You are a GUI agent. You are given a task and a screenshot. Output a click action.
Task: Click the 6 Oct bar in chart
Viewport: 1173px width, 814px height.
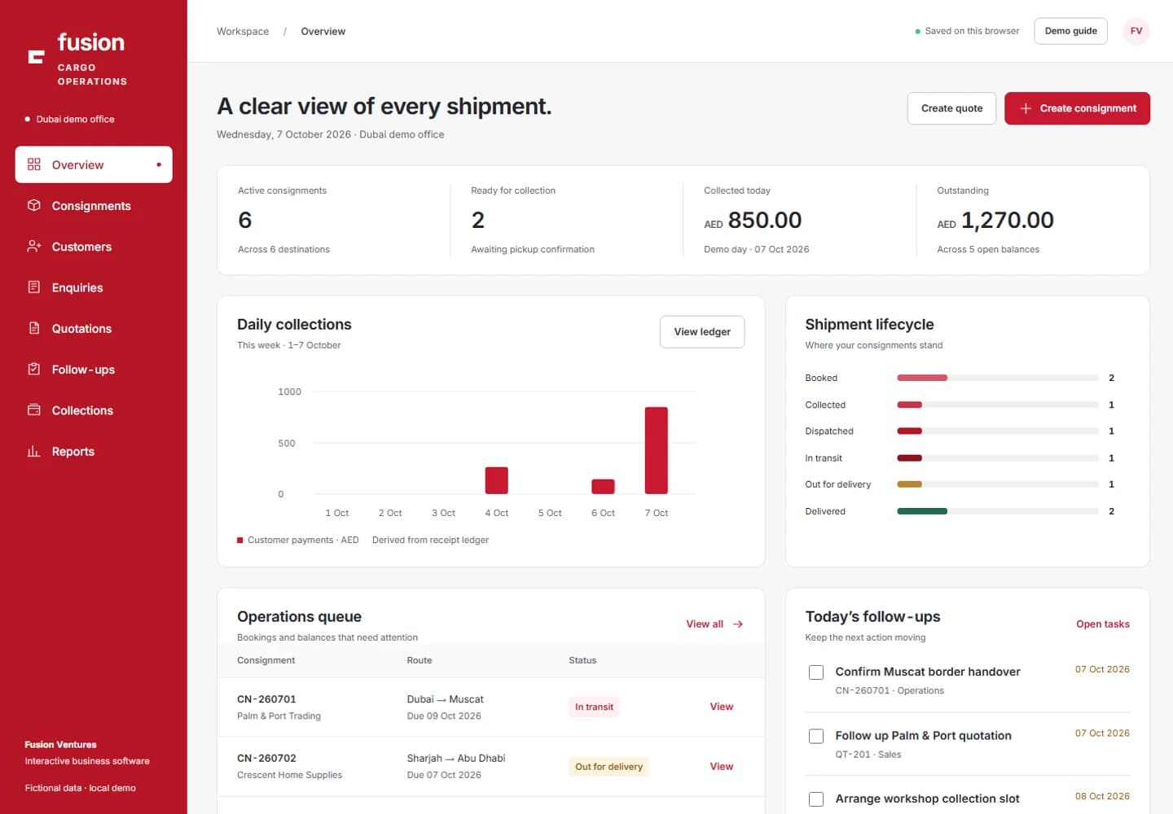pos(603,487)
